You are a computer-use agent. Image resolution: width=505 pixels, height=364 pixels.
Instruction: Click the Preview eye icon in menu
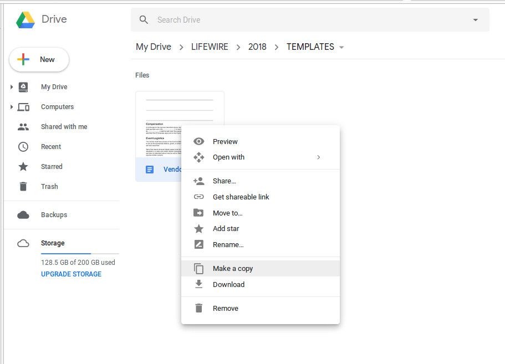[198, 142]
